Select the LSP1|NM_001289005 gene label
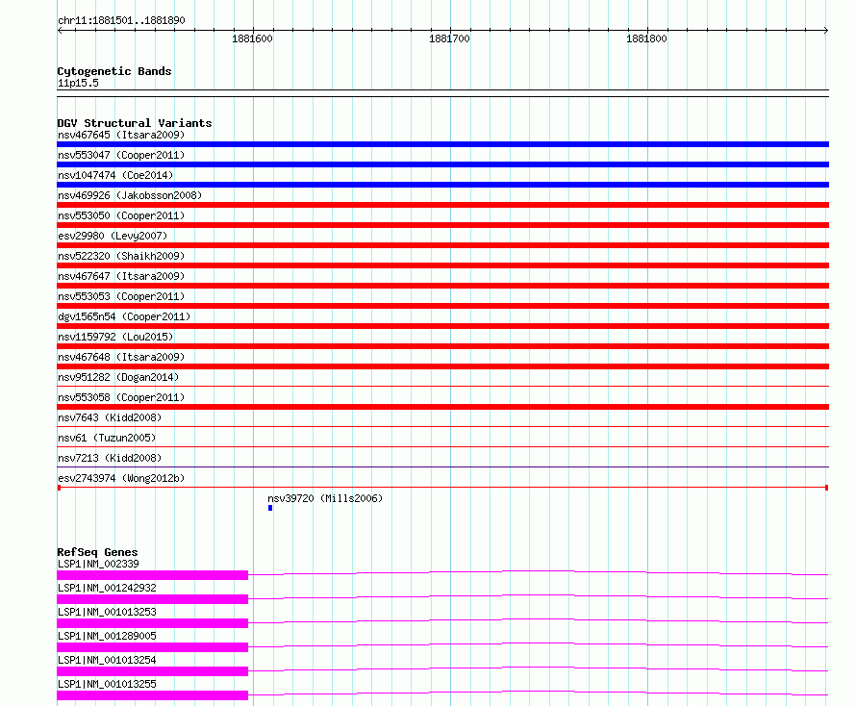 pyautogui.click(x=107, y=636)
